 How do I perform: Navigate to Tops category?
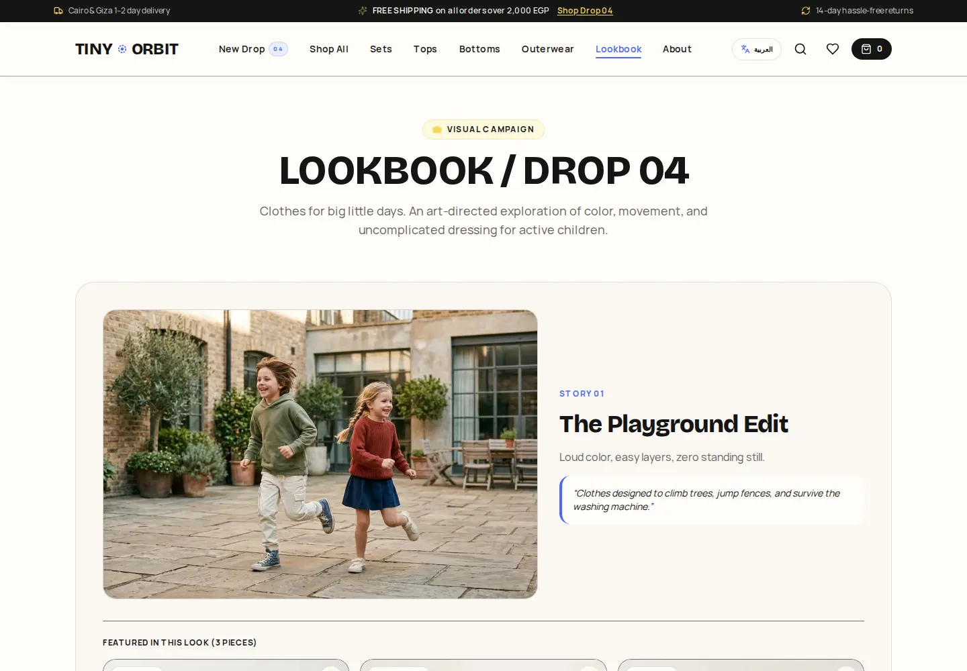coord(425,49)
